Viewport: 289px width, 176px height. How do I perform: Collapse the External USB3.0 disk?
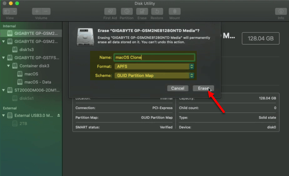coord(3,115)
